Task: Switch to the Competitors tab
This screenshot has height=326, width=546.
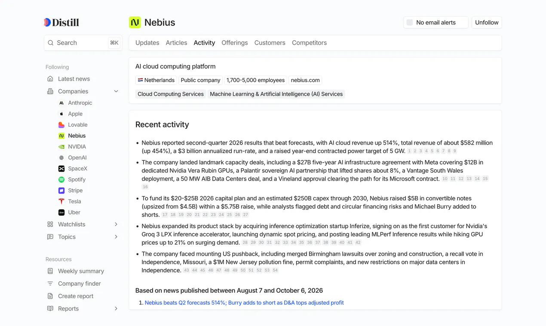Action: coord(309,43)
